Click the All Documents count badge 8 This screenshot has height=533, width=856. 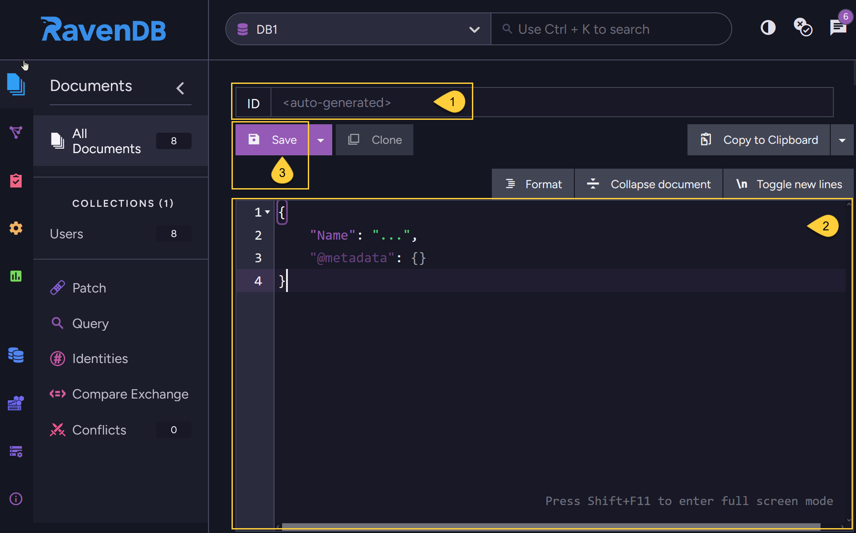click(x=174, y=141)
